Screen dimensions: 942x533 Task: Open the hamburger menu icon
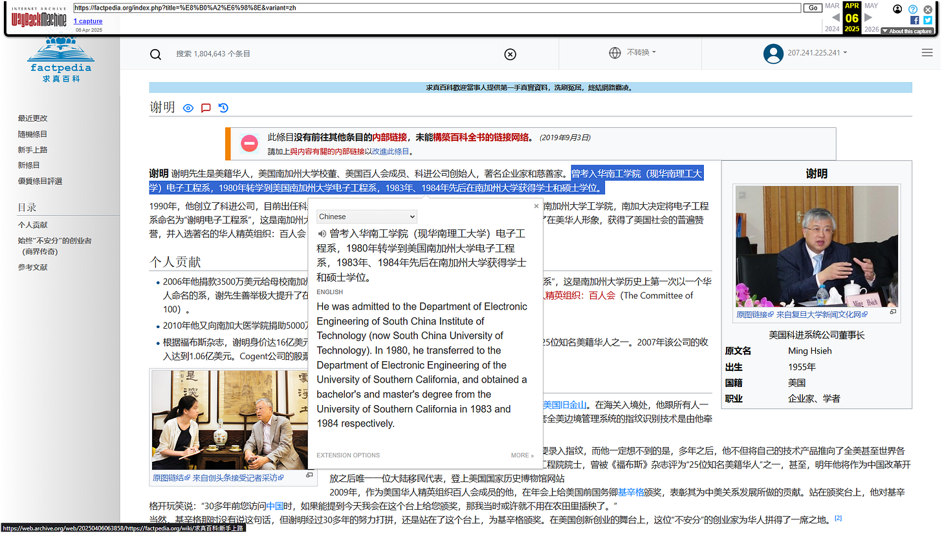pos(927,53)
